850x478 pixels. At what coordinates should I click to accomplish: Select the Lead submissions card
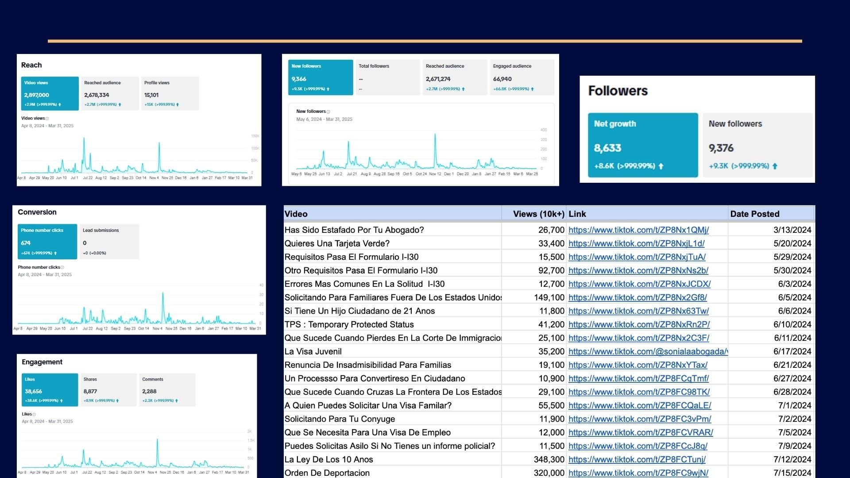(x=109, y=242)
